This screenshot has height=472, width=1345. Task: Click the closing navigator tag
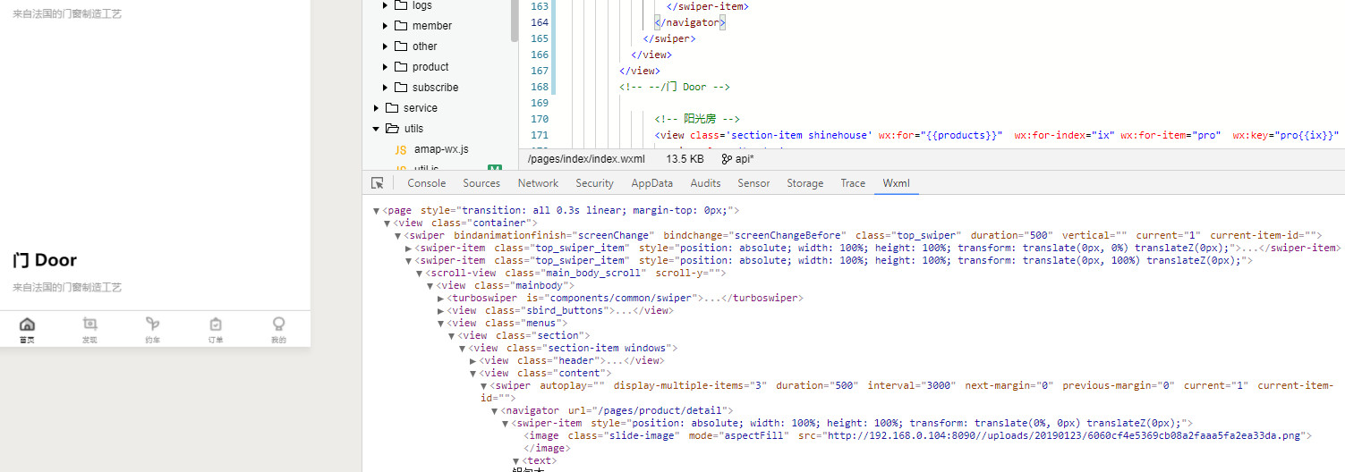coord(690,22)
